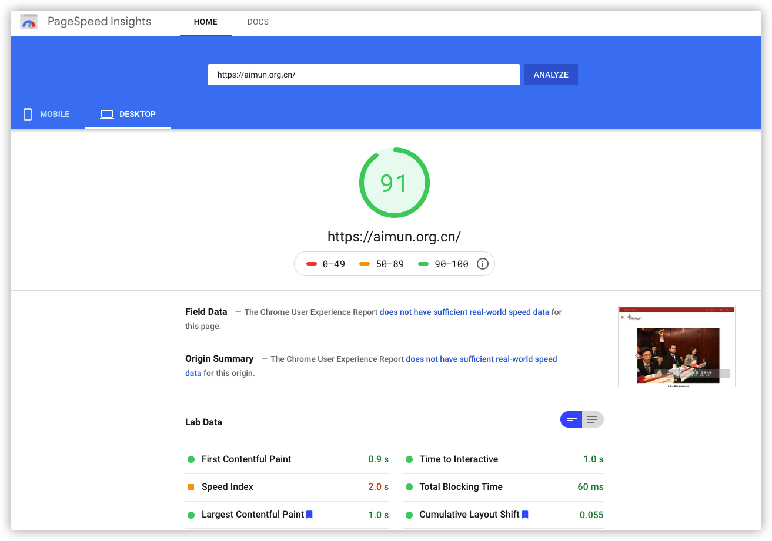Click the https://aimun.org.cn/ heading under score
The height and width of the screenshot is (541, 772).
394,237
